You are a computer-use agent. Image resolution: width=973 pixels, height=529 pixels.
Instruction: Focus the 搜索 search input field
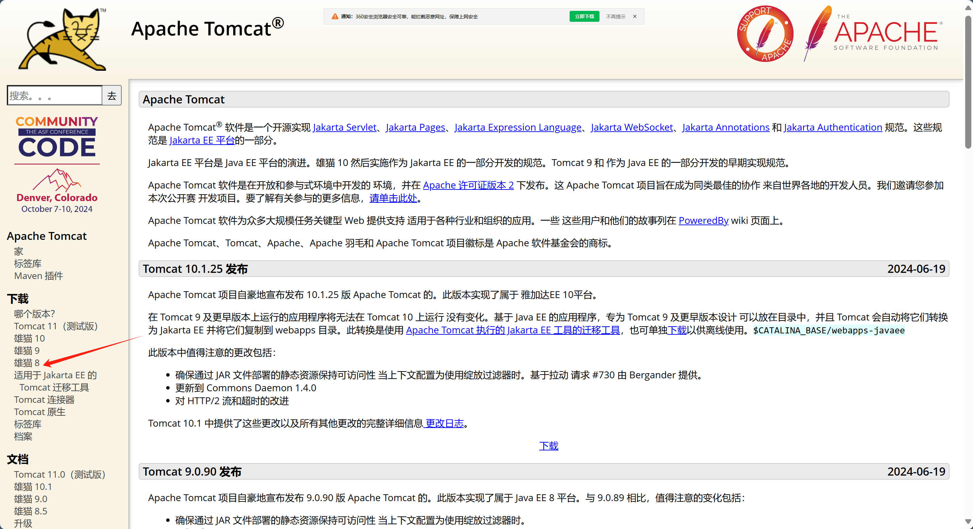point(54,95)
